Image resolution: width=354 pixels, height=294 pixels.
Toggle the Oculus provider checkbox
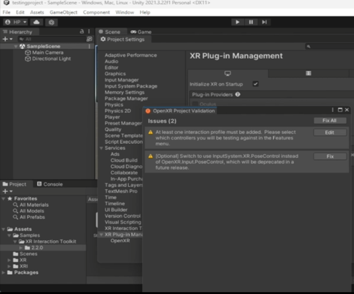click(x=195, y=104)
